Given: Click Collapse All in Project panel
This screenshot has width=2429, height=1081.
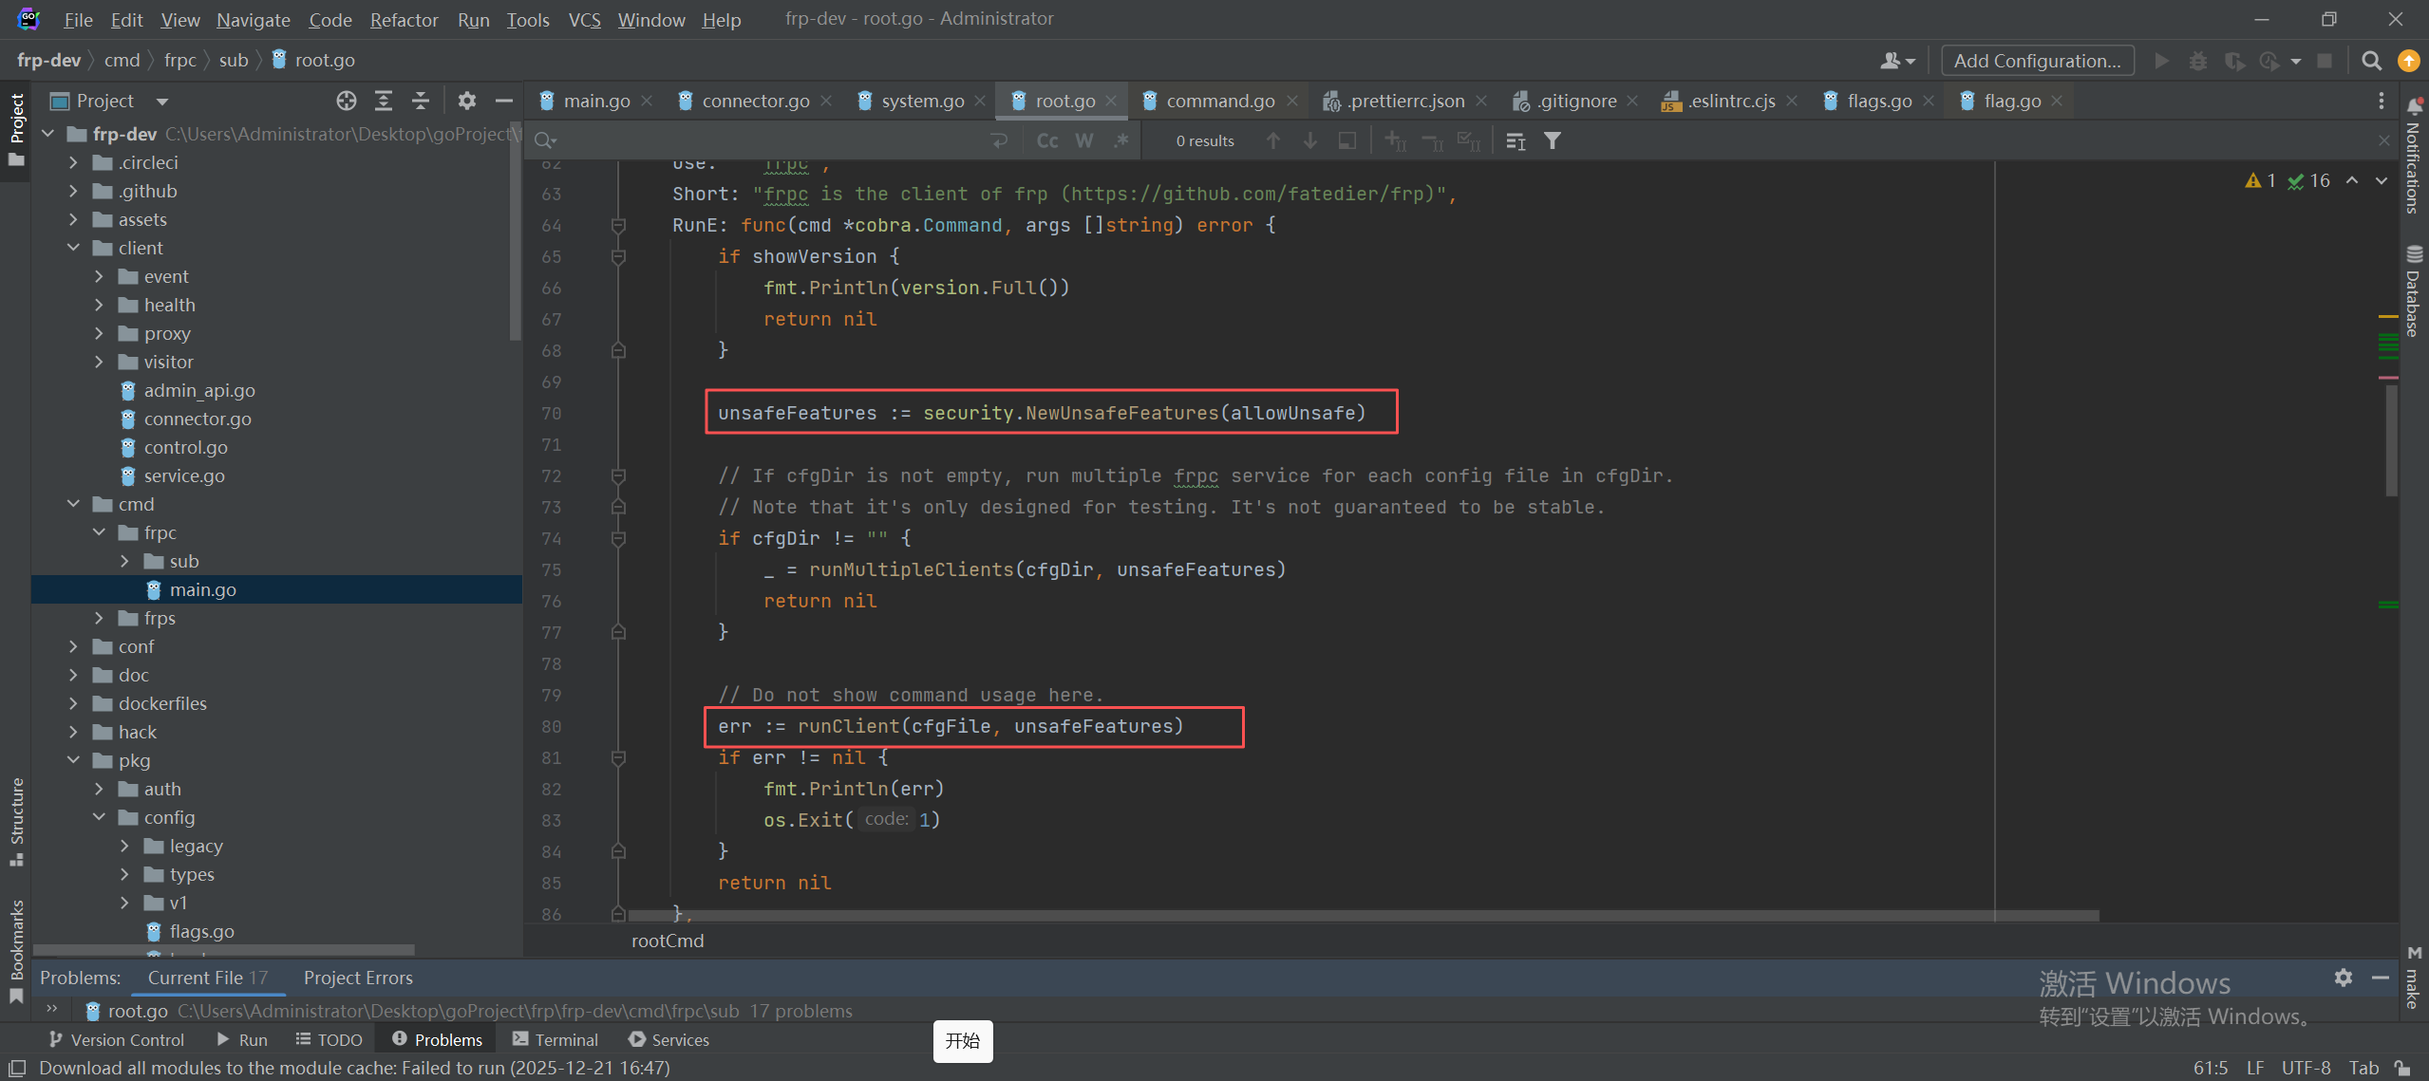Looking at the screenshot, I should [x=421, y=101].
